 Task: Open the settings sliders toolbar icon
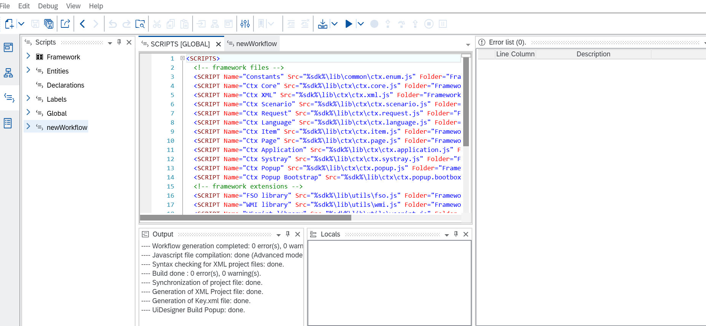pyautogui.click(x=245, y=24)
